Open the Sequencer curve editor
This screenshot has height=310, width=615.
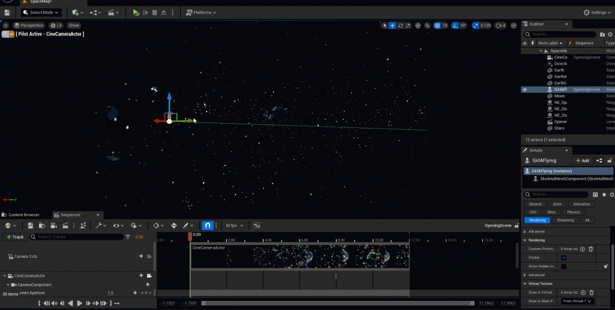click(257, 226)
